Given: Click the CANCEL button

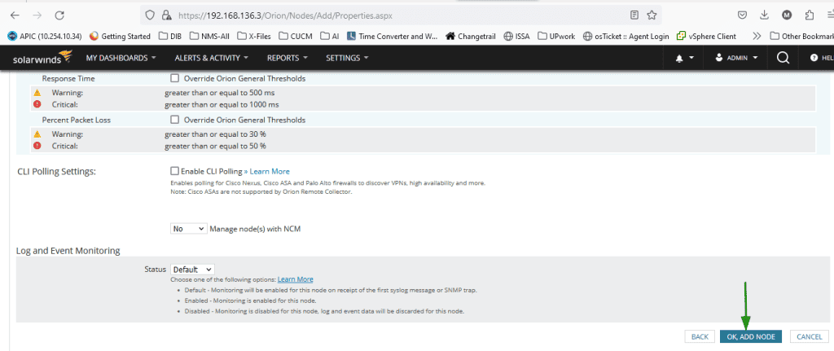Looking at the screenshot, I should (x=810, y=336).
